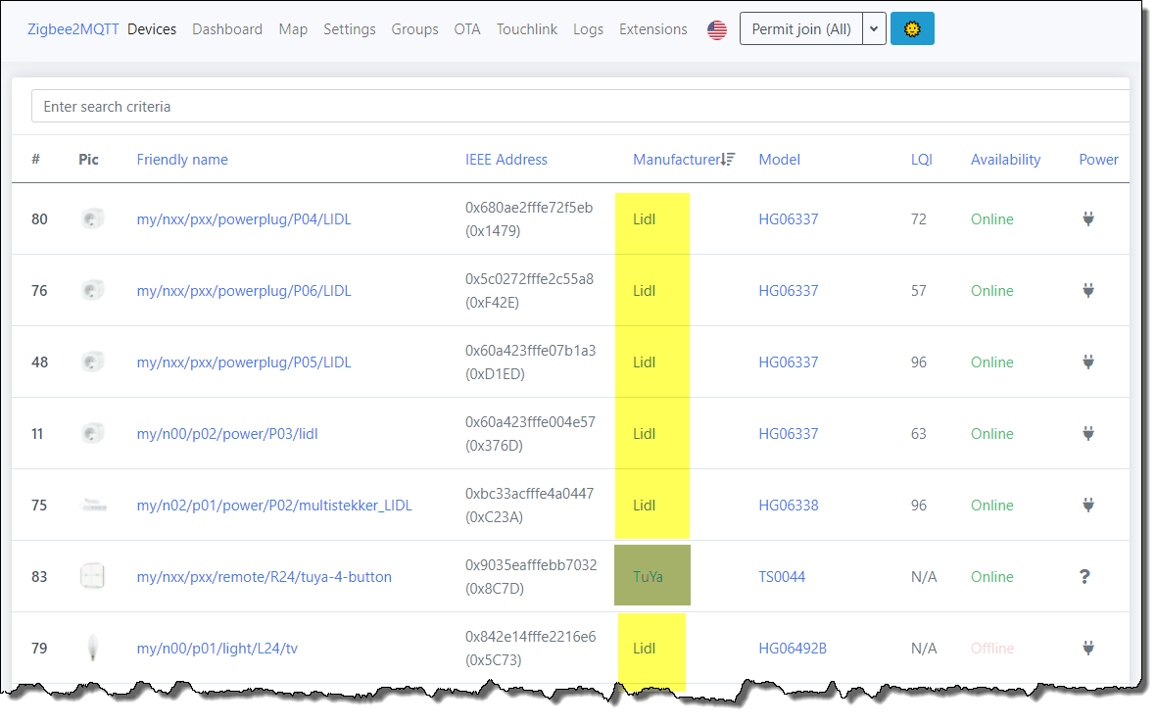Image resolution: width=1157 pixels, height=724 pixels.
Task: Click the Permit join (All) button
Action: pos(801,28)
